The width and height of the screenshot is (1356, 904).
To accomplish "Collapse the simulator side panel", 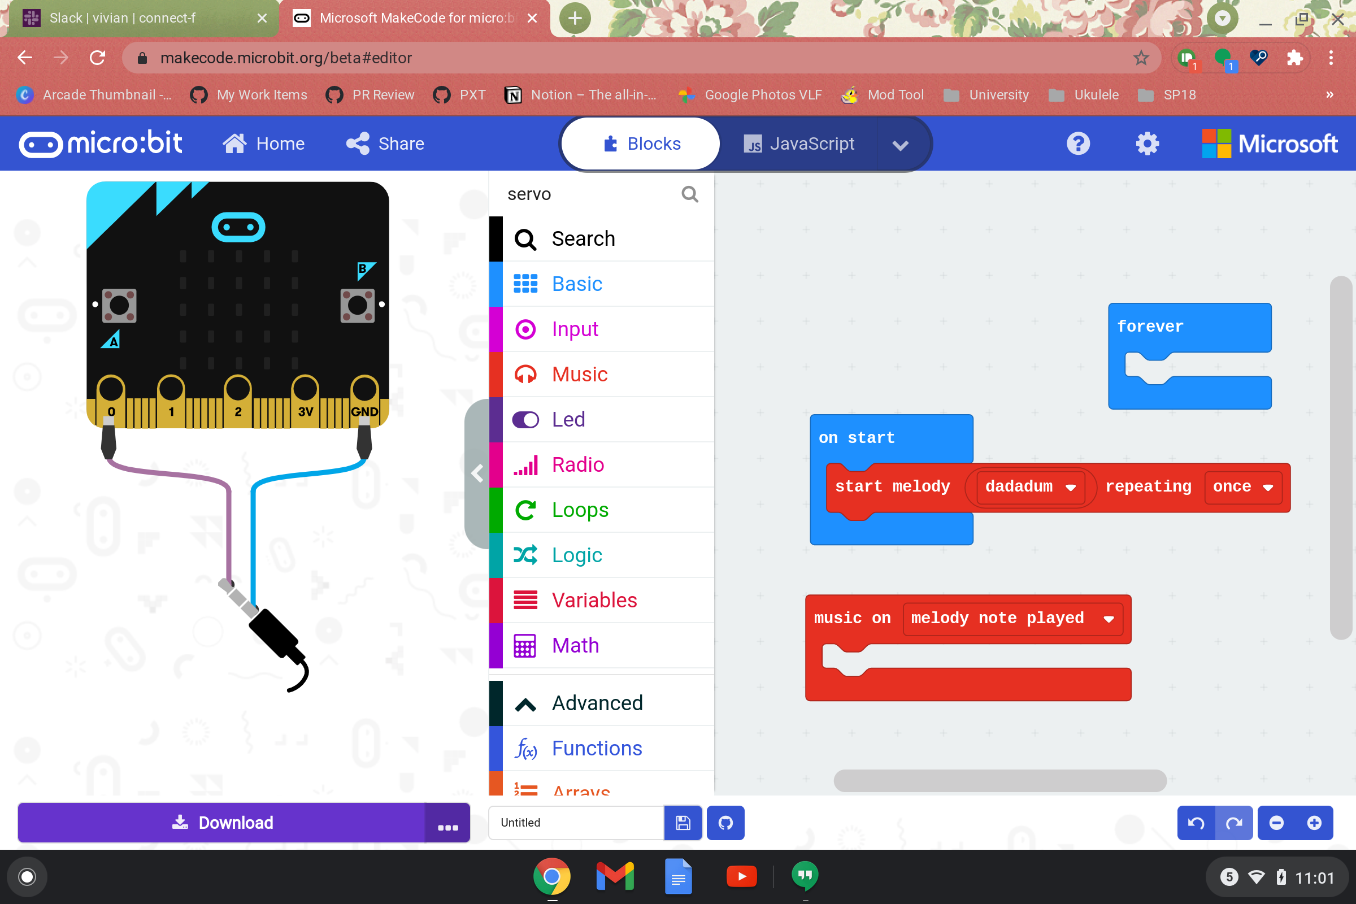I will 477,473.
